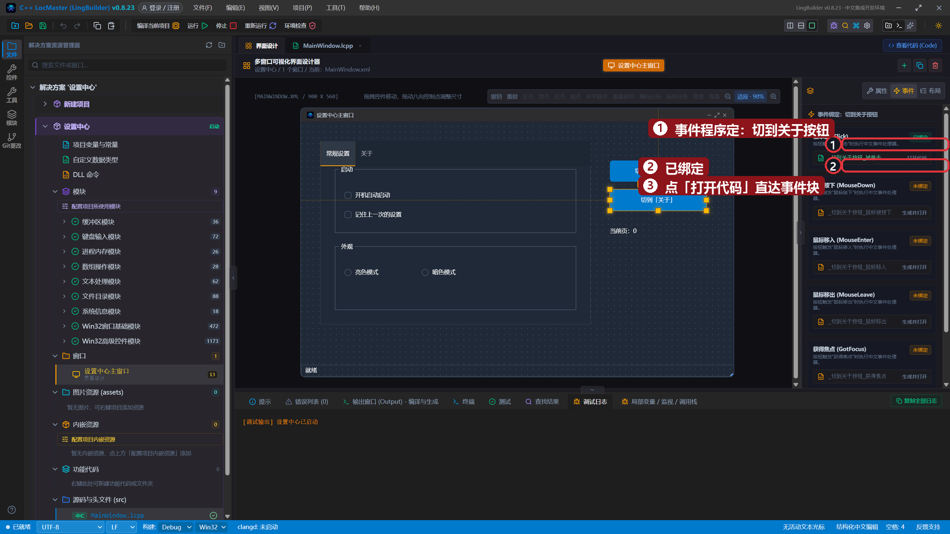Click the blue command-key icon in toolbar
Screen dimensions: 950x534
pos(856,26)
